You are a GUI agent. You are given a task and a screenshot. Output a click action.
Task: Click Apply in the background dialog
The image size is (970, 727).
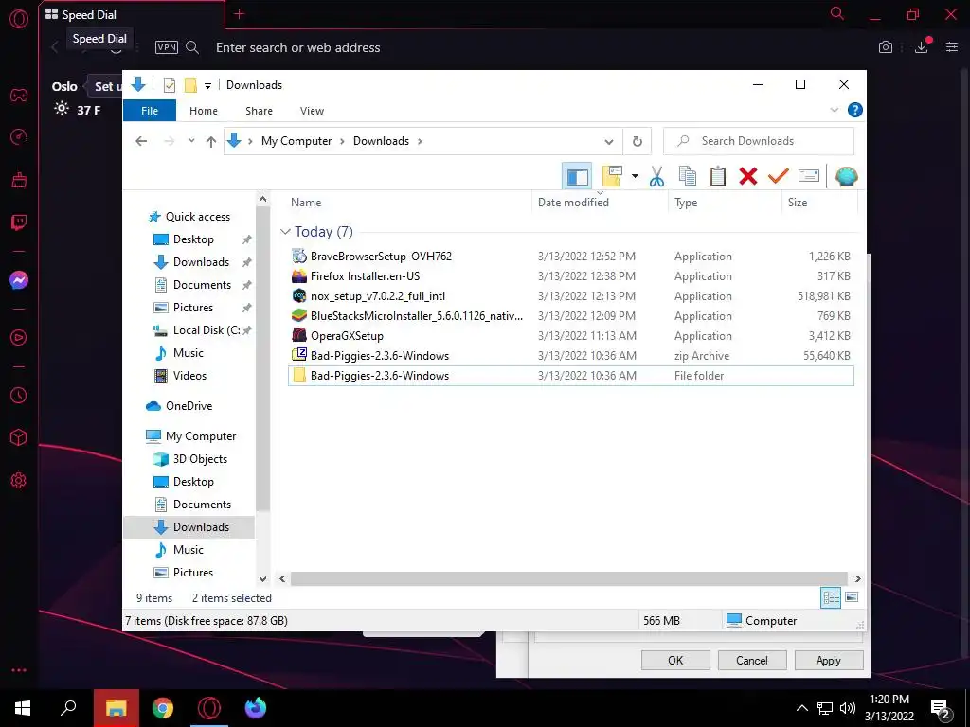pos(828,660)
